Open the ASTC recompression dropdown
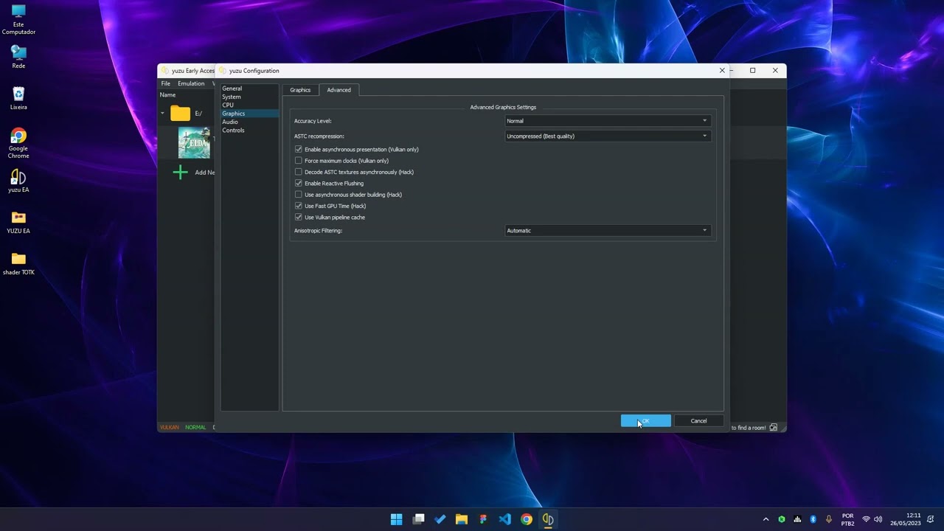Image resolution: width=944 pixels, height=531 pixels. 608,136
